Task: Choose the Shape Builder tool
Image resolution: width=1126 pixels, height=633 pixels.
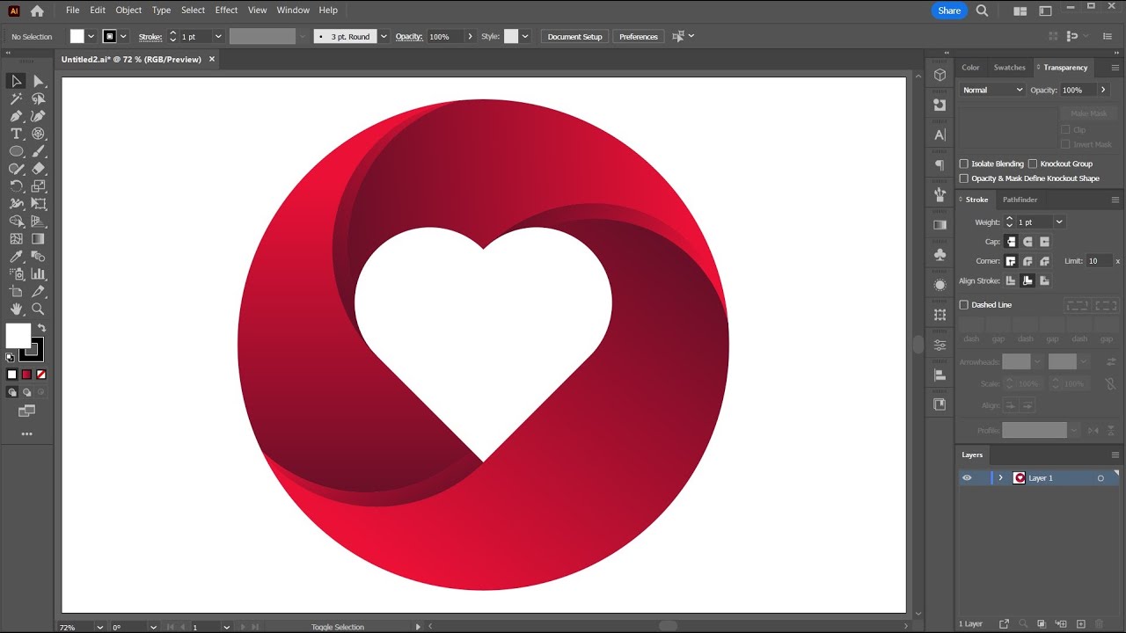Action: coord(16,222)
